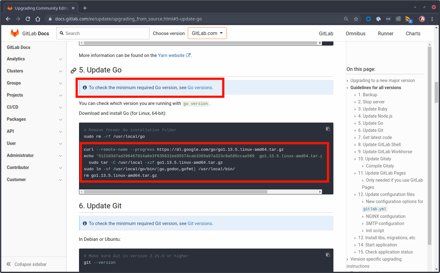
Task: Click the page vertical scrollbar thumb
Action: (x=436, y=92)
